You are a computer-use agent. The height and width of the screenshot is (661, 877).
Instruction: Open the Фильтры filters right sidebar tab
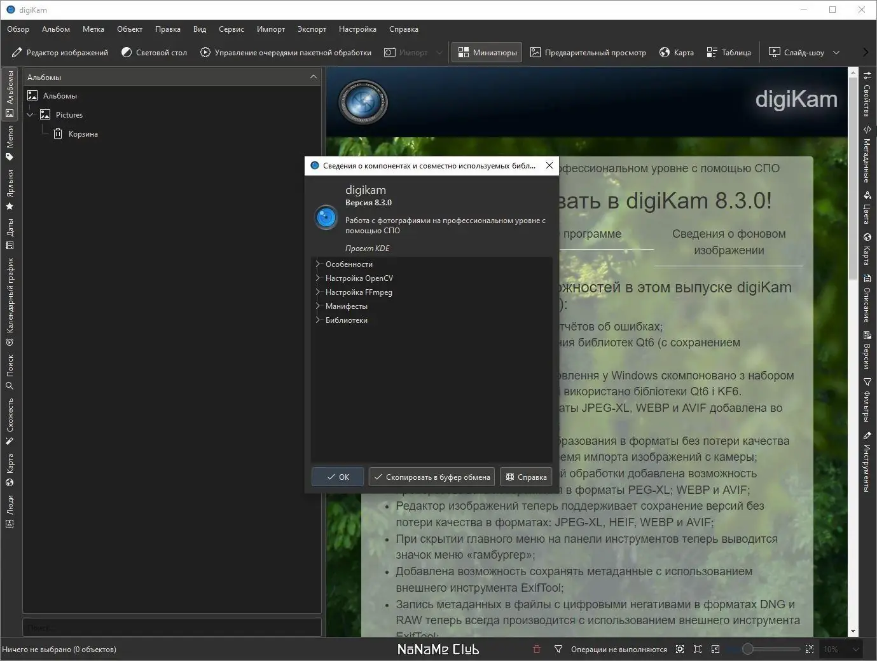coord(867,400)
